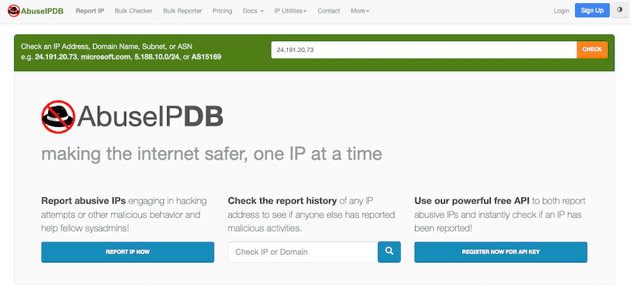Click the example text 'microsoft.com' in the green banner

click(105, 57)
